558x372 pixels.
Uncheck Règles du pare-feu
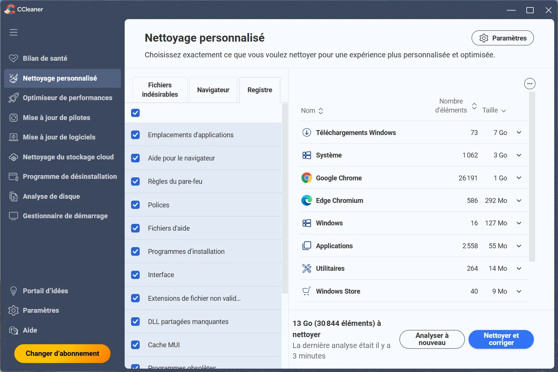click(135, 181)
